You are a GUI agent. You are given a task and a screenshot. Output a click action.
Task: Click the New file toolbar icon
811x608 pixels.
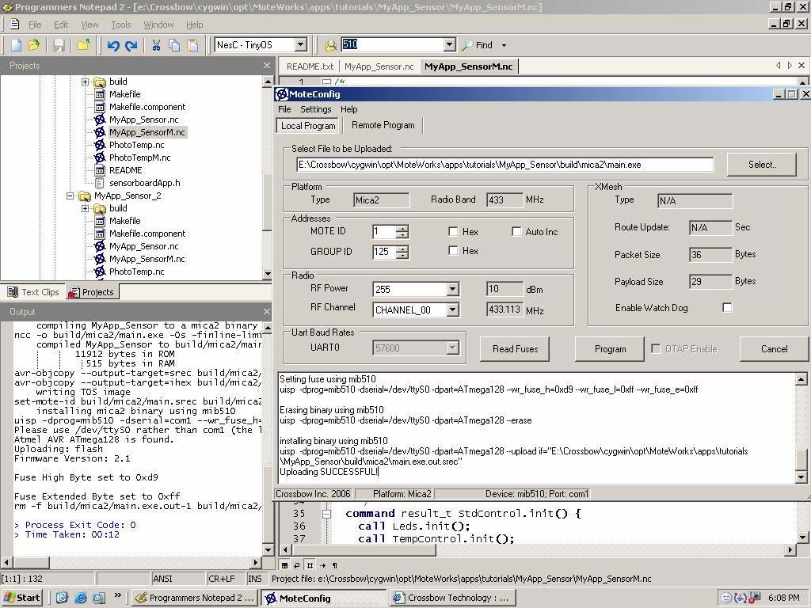click(16, 45)
